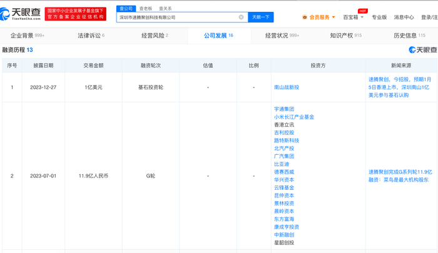Viewport: 438px width, 253px height.
Task: Open investor 比亚迪
Action: pyautogui.click(x=282, y=164)
